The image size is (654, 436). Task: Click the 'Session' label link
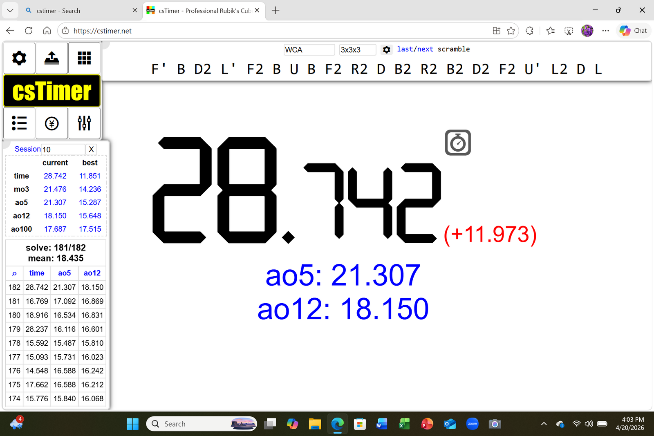coord(27,149)
